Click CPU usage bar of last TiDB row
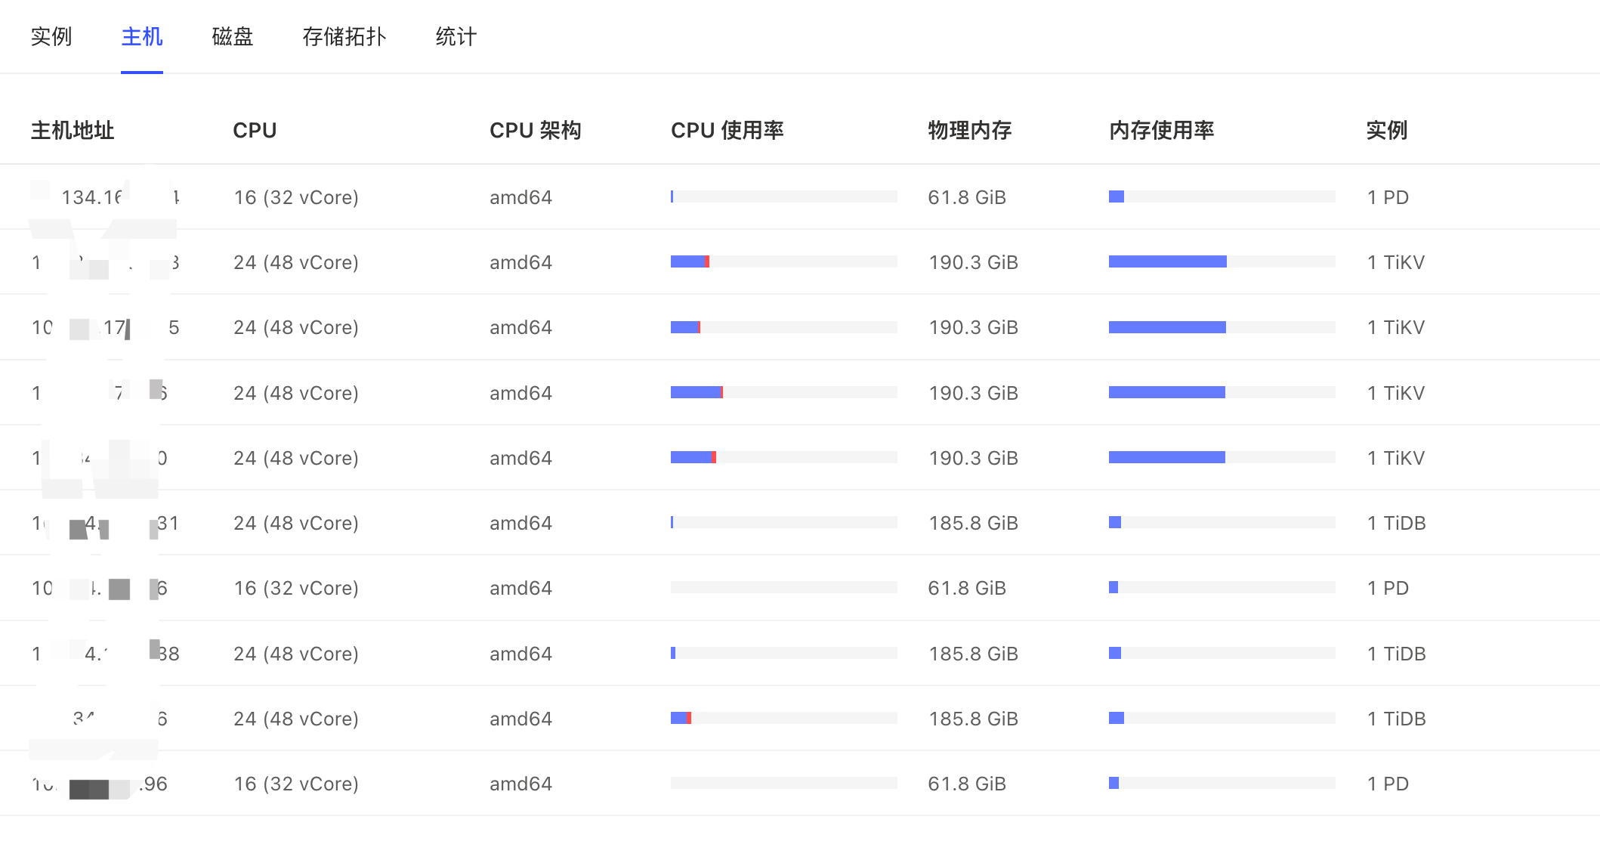The image size is (1600, 866). (x=783, y=718)
